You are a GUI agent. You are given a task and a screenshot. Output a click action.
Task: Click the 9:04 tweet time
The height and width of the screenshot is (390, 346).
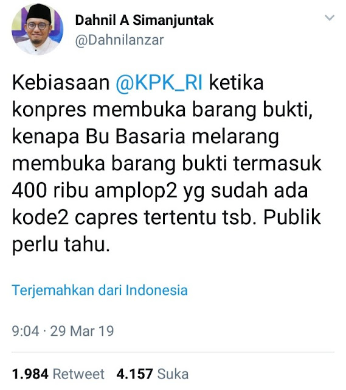(x=26, y=331)
